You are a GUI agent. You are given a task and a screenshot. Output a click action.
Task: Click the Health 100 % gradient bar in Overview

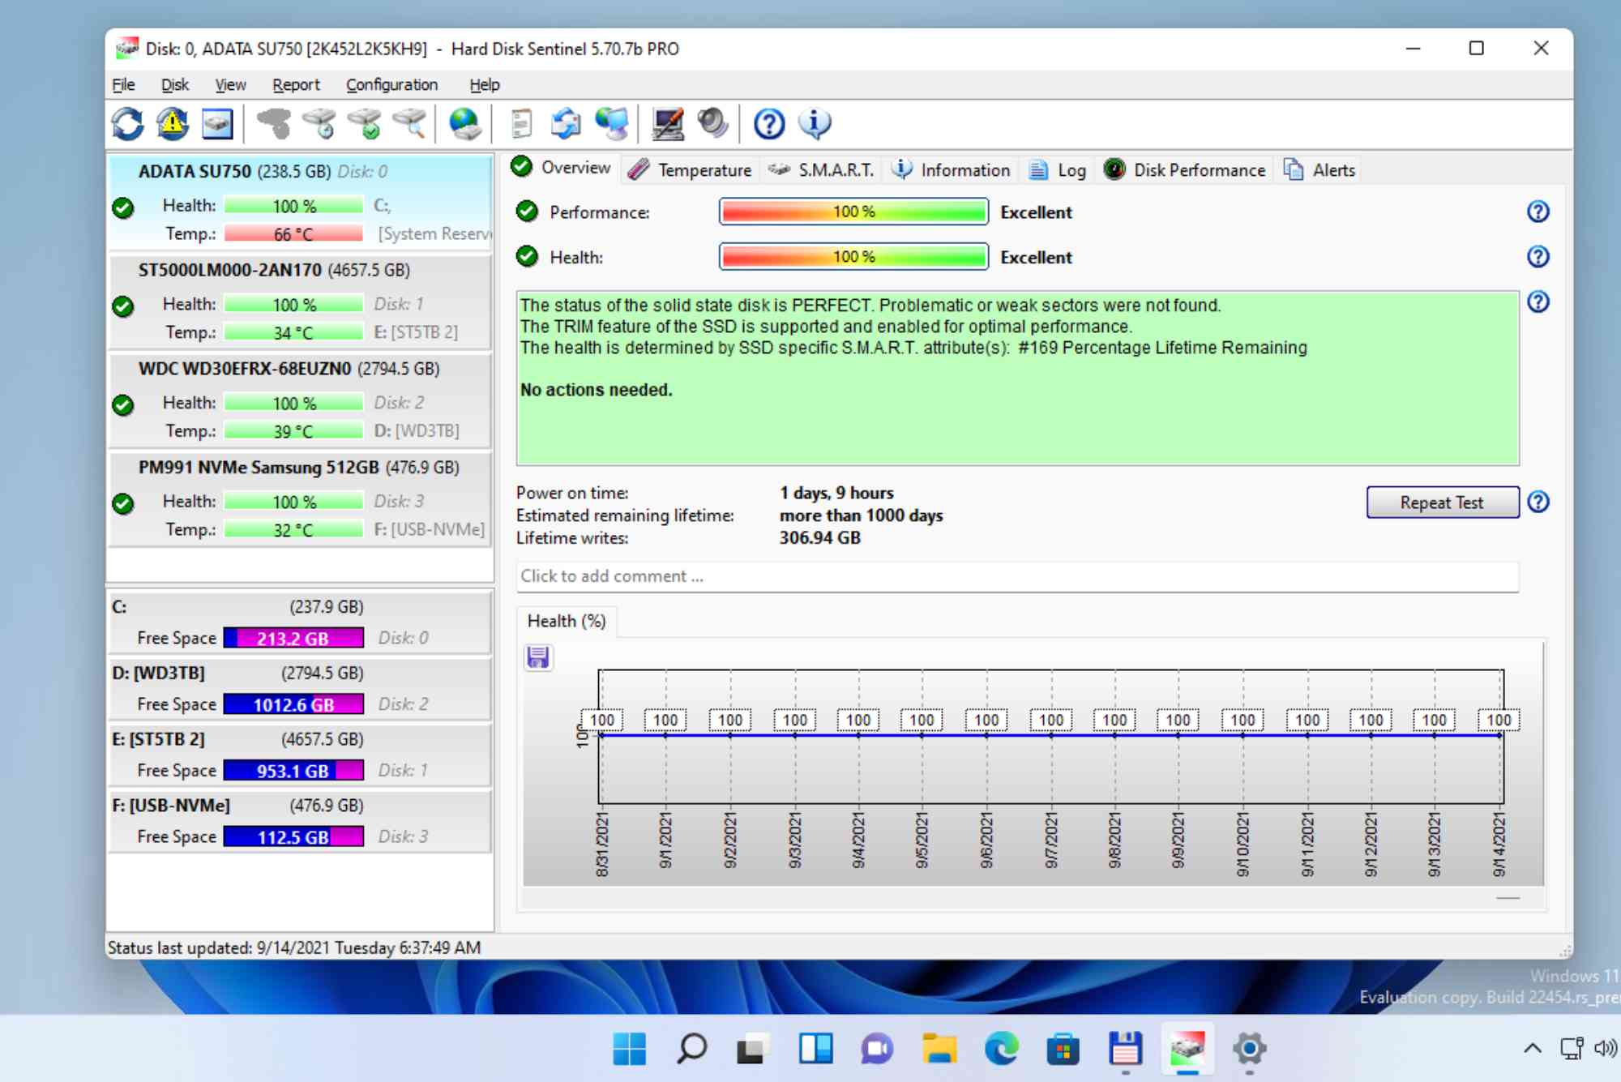(853, 257)
